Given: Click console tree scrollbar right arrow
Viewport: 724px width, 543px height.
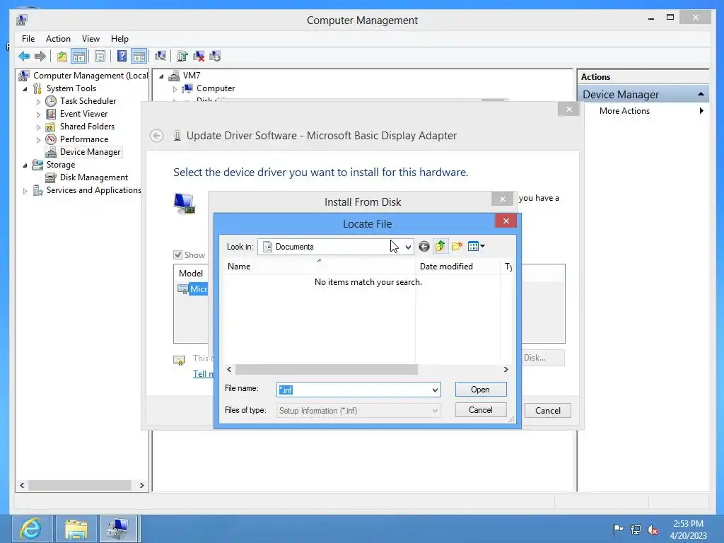Looking at the screenshot, I should (141, 485).
